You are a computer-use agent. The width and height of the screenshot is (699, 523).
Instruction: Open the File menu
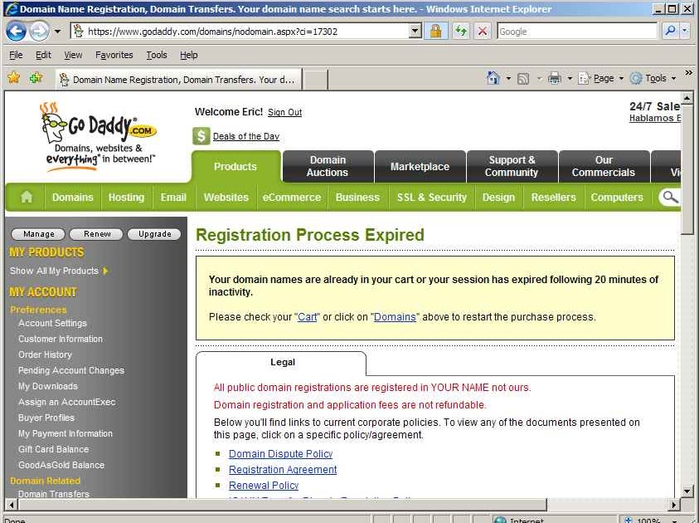coord(16,56)
